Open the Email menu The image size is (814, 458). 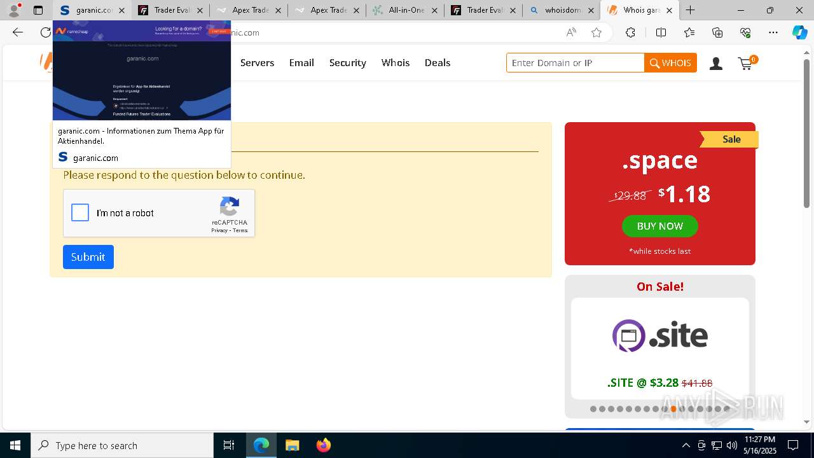tap(301, 62)
